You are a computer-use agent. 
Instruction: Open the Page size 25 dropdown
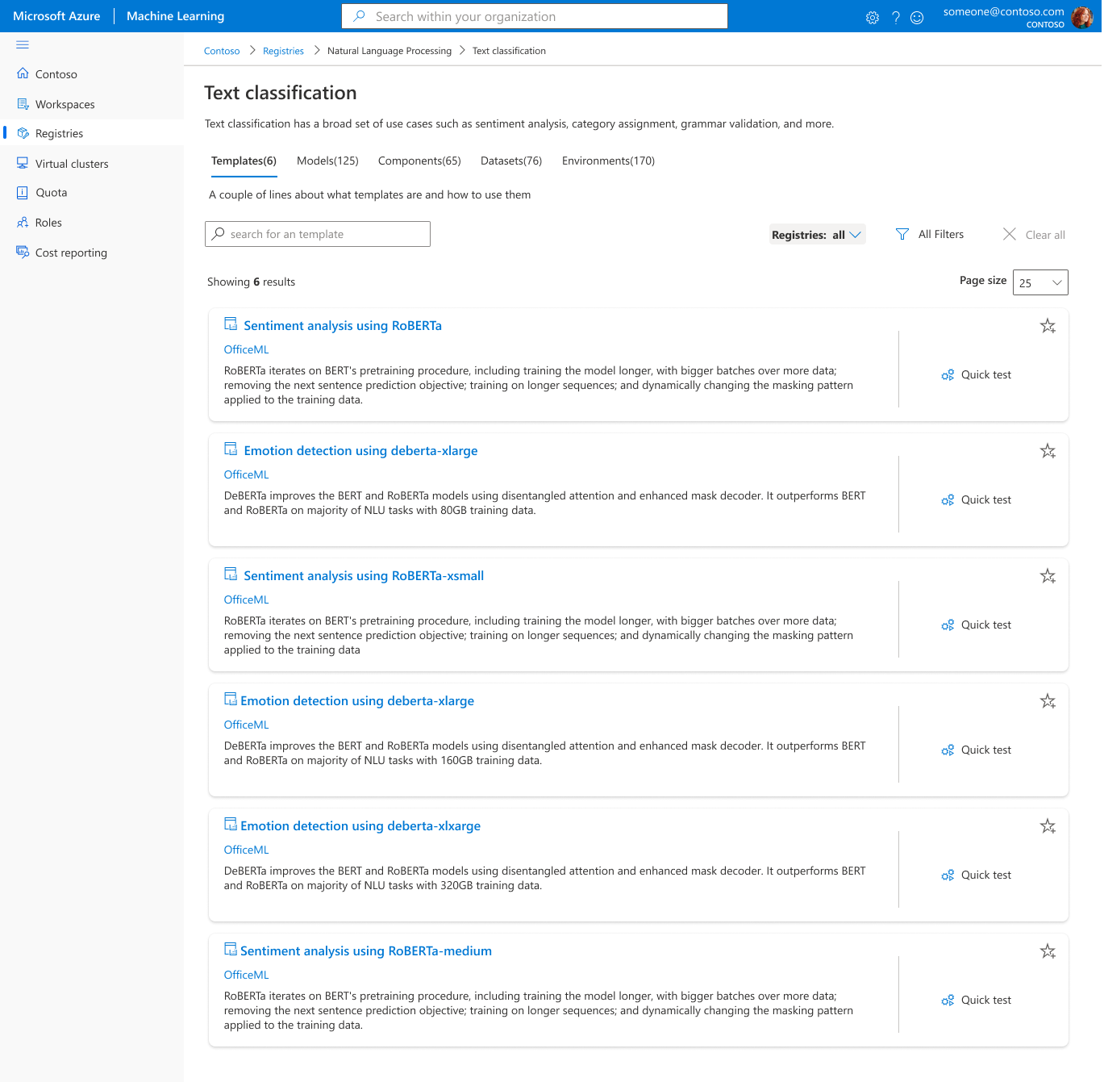point(1040,282)
